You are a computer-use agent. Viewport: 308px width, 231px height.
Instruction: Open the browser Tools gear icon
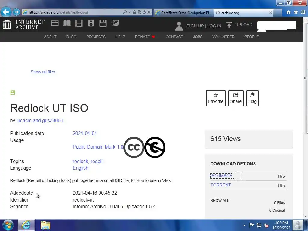point(303,12)
